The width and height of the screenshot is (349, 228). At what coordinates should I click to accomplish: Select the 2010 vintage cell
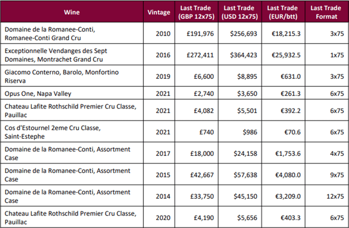point(163,34)
